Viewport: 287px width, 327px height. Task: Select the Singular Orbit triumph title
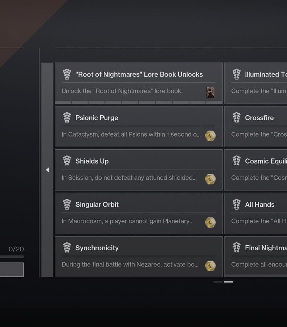click(x=97, y=205)
